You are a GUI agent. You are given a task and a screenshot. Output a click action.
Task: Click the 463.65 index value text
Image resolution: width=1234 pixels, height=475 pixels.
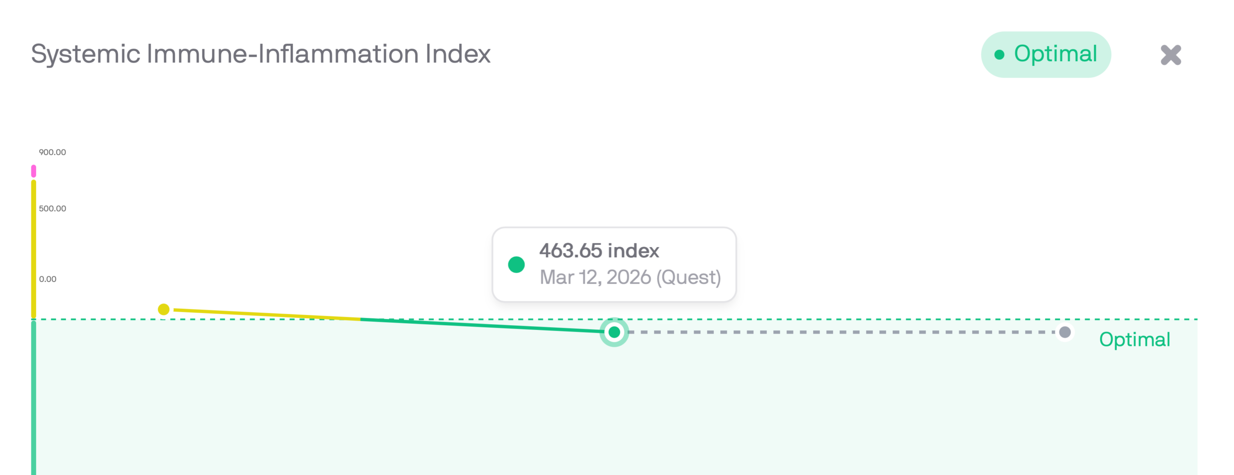pyautogui.click(x=599, y=251)
